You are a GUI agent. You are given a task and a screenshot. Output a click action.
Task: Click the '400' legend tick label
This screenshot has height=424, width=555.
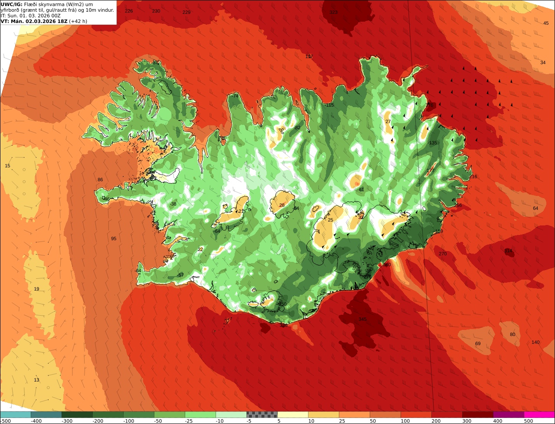tap(499, 421)
